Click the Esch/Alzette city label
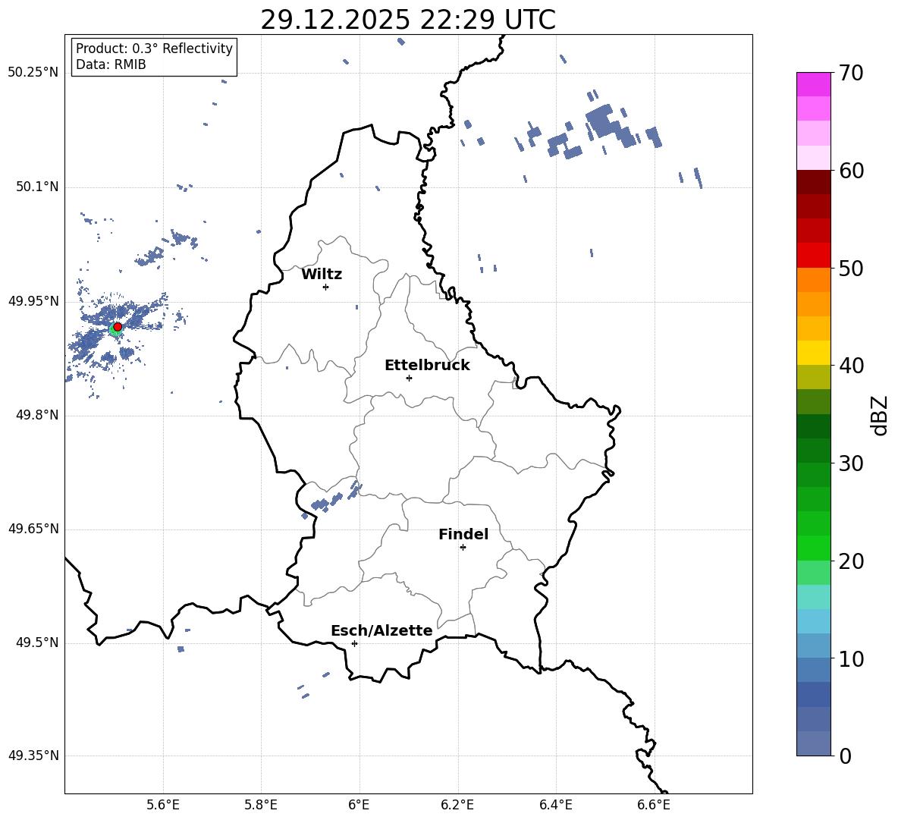This screenshot has height=820, width=898. click(382, 630)
